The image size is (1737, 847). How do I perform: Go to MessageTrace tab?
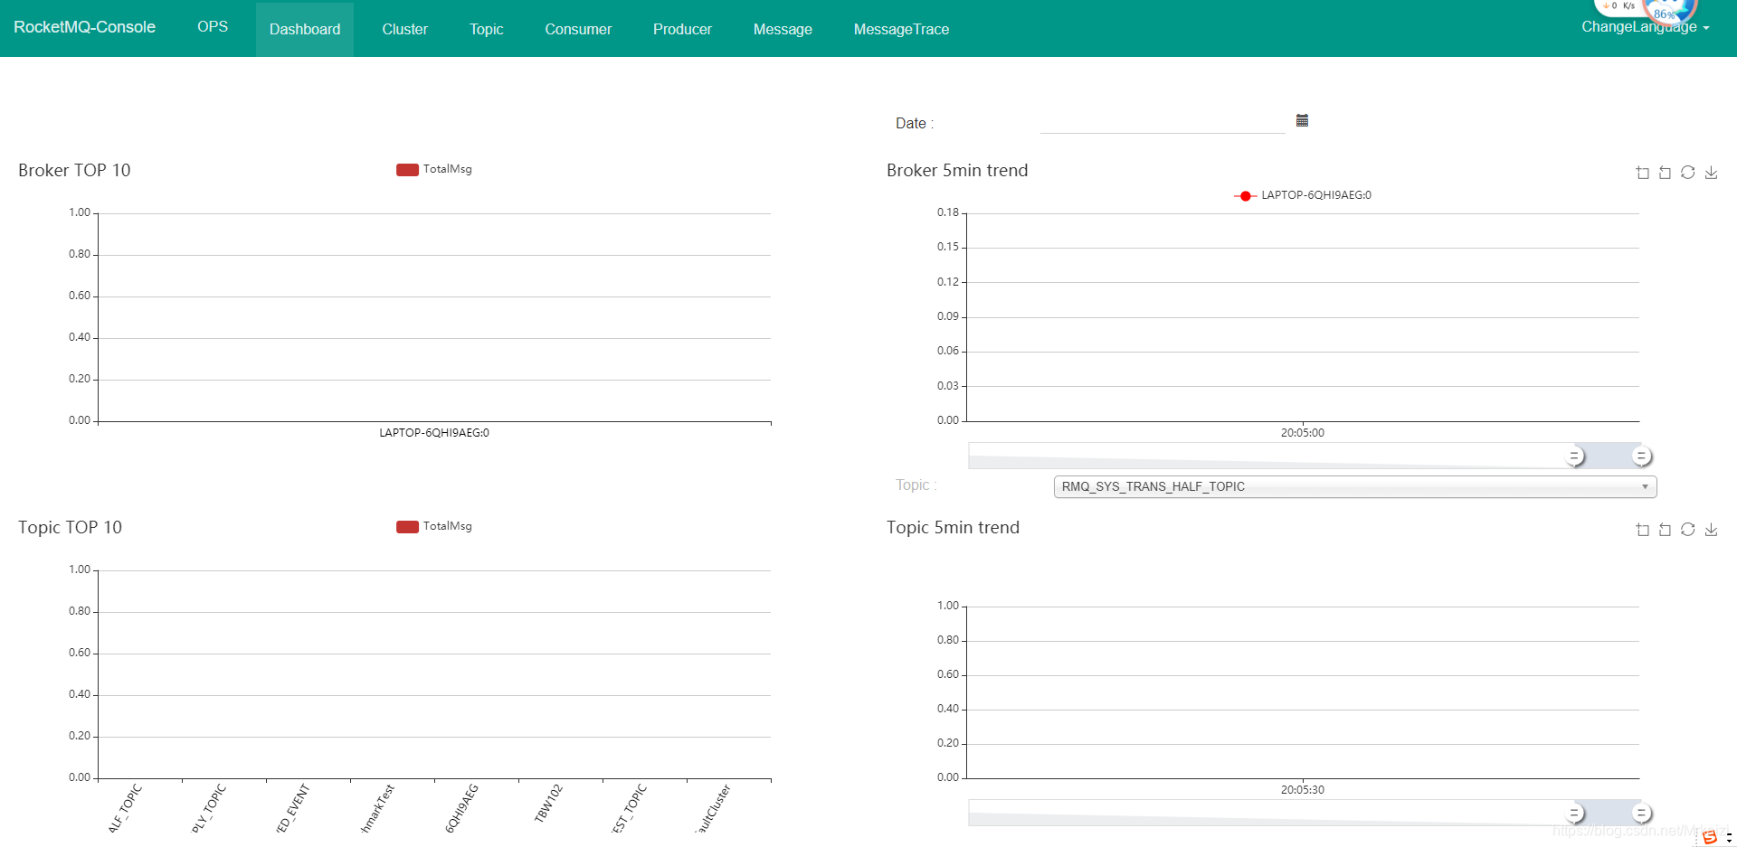pos(901,29)
